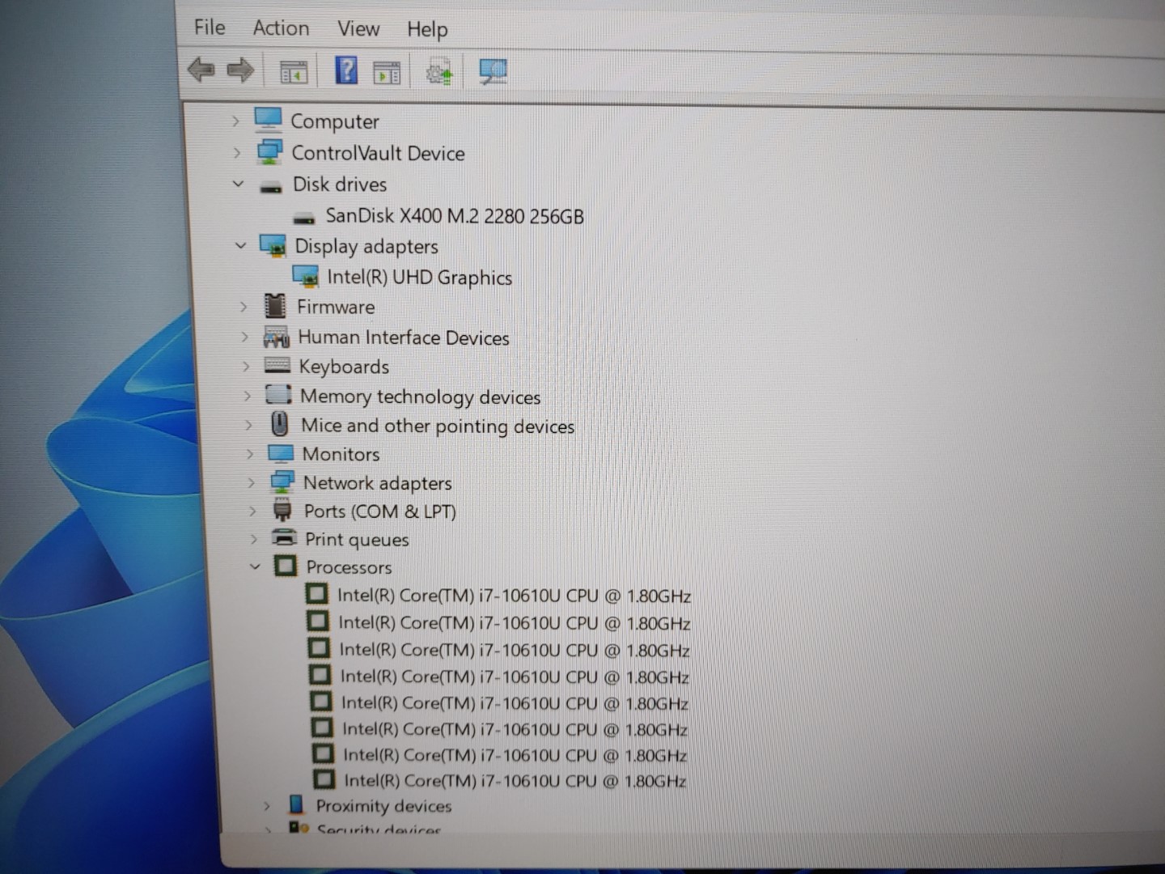Select the ControlVault Device icon
This screenshot has height=874, width=1165.
269,151
